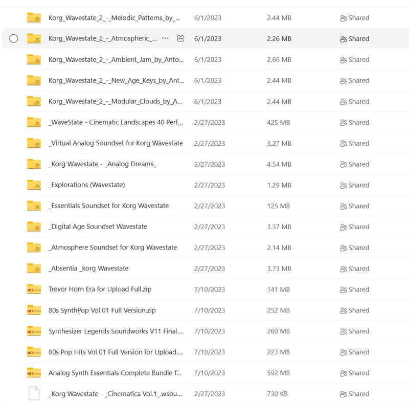Image resolution: width=409 pixels, height=404 pixels.
Task: Open _WaveState - Cinematic Landscapes 40 Perf... folder
Action: click(x=116, y=122)
